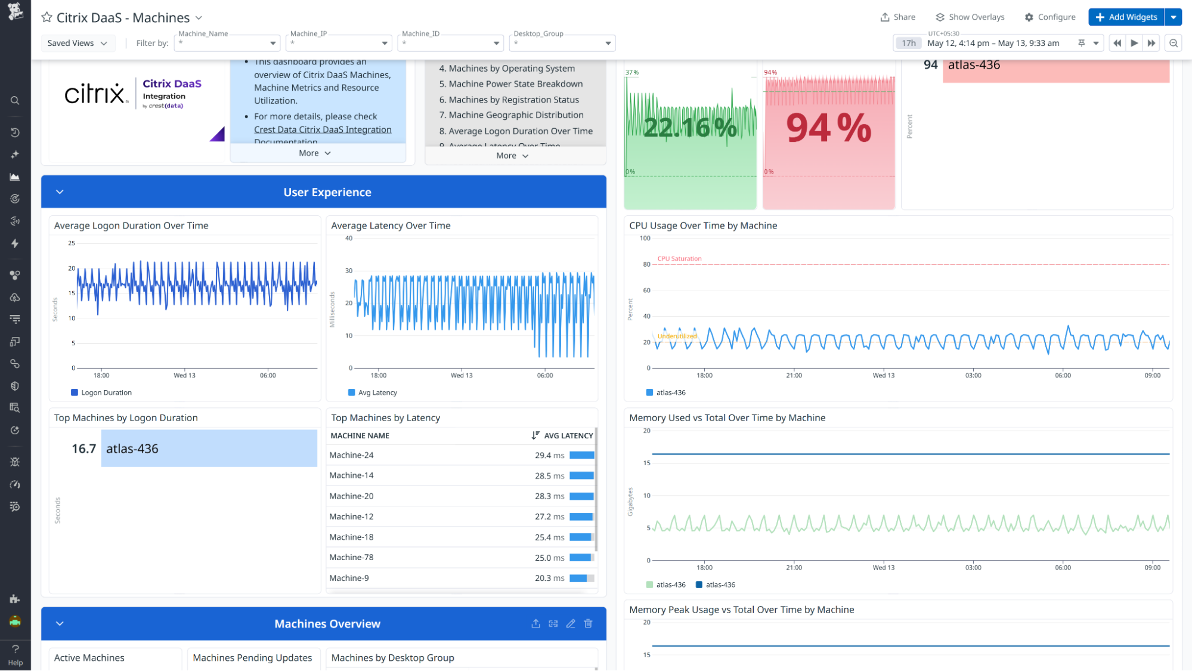Collapse the User Experience section chevron

pos(60,192)
